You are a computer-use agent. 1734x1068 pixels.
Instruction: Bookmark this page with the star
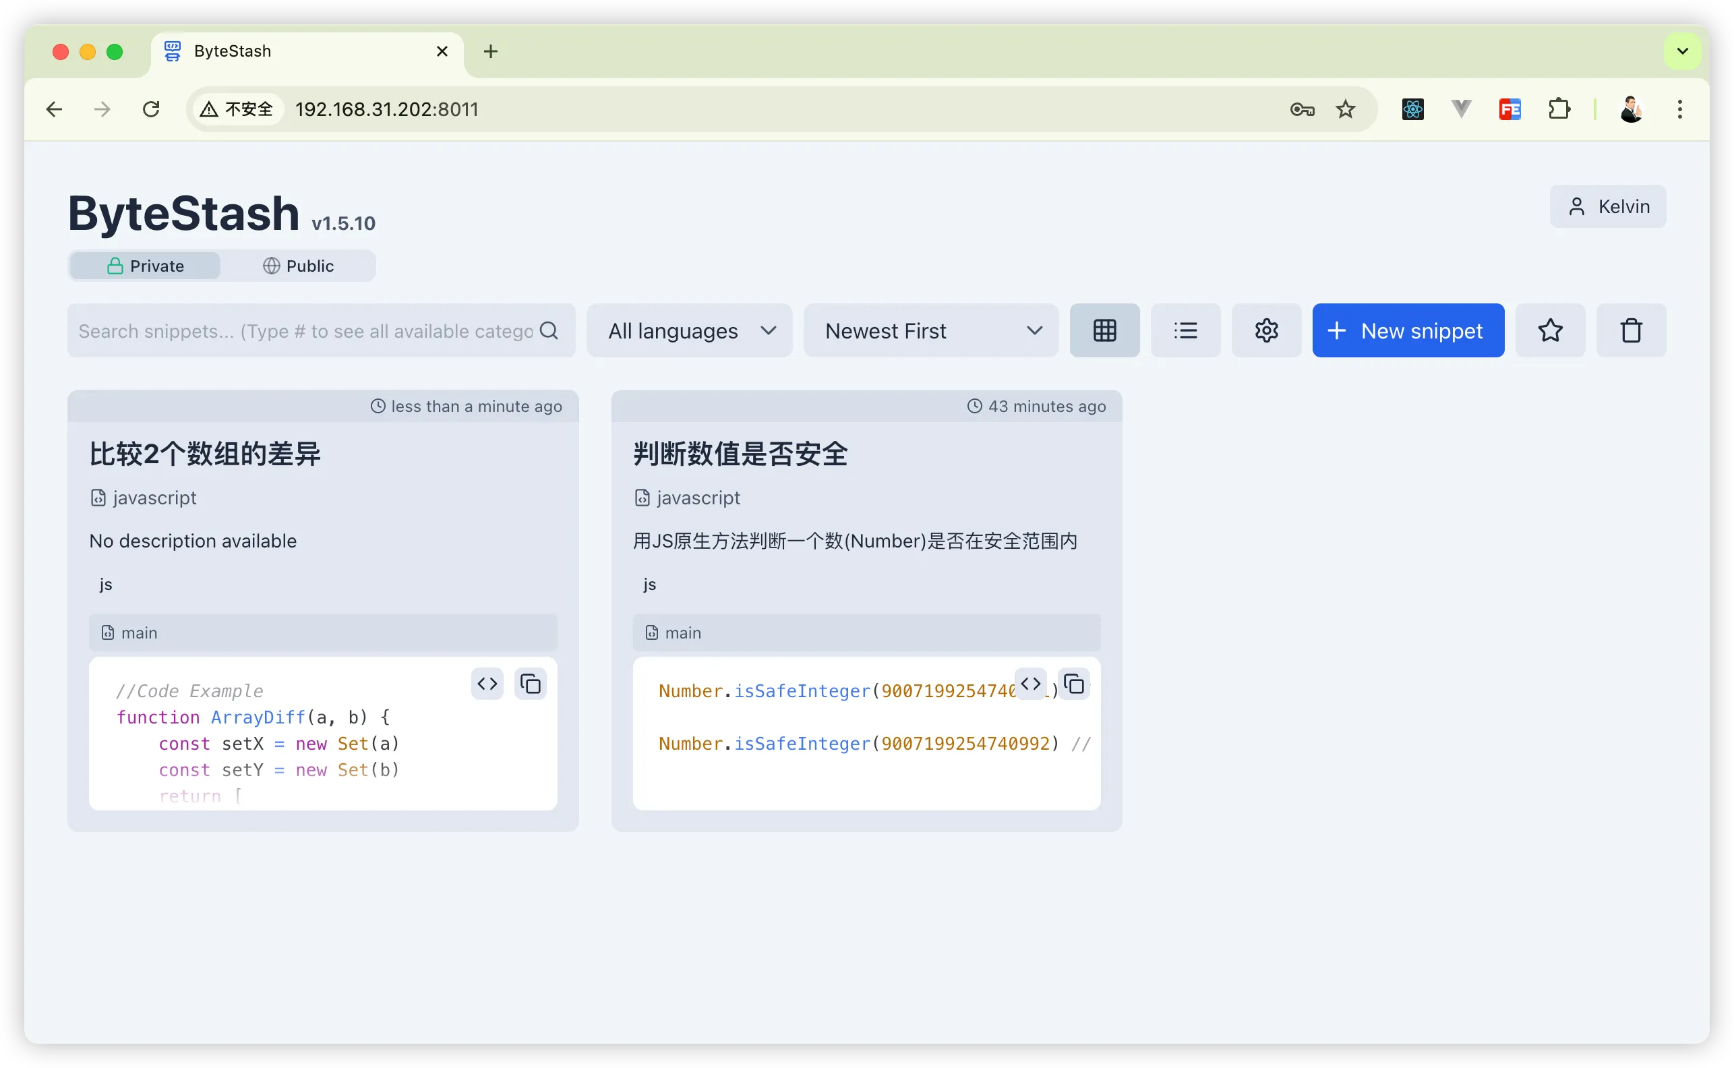(x=1346, y=109)
